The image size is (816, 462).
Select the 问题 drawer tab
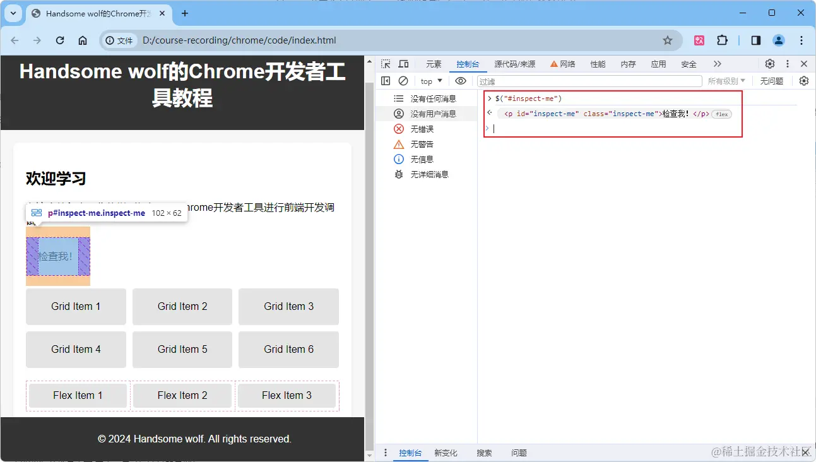pos(519,453)
